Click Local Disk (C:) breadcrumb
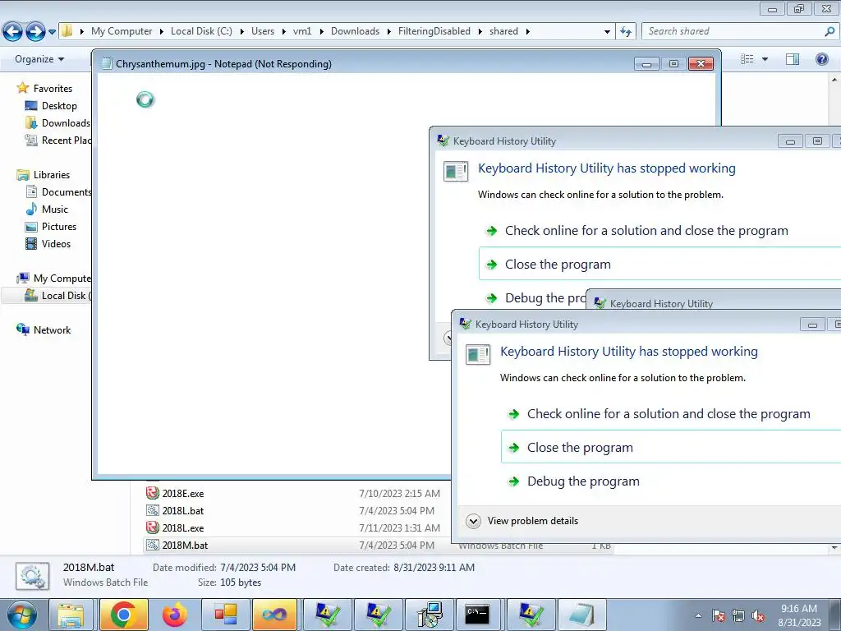Screen dimensions: 841x631 (202, 31)
